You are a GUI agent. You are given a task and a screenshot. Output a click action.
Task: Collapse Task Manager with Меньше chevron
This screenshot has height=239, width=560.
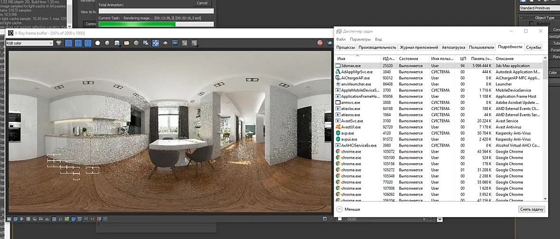pyautogui.click(x=340, y=210)
